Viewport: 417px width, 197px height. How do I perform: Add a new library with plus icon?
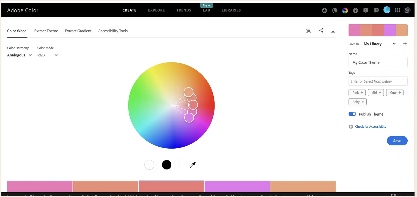pos(405,44)
